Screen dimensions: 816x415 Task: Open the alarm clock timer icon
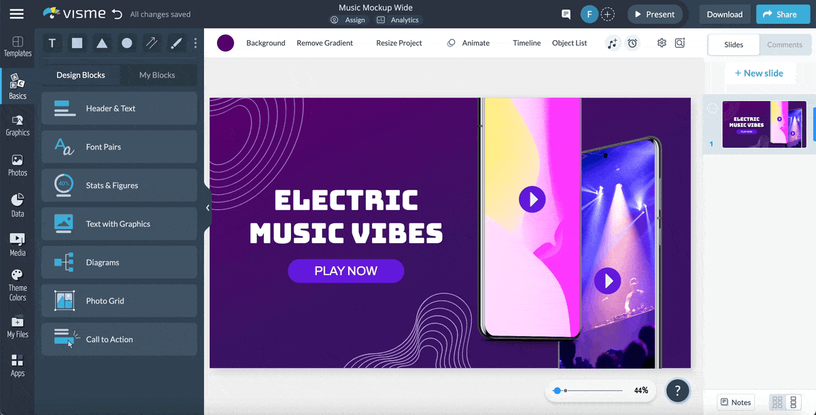tap(632, 43)
